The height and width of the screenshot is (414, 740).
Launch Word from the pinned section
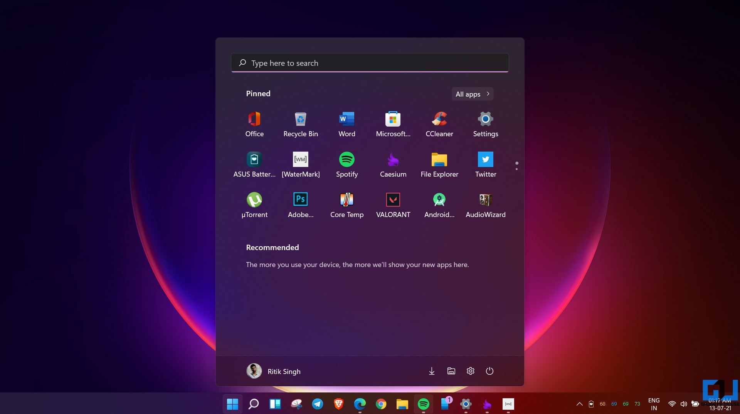(347, 124)
